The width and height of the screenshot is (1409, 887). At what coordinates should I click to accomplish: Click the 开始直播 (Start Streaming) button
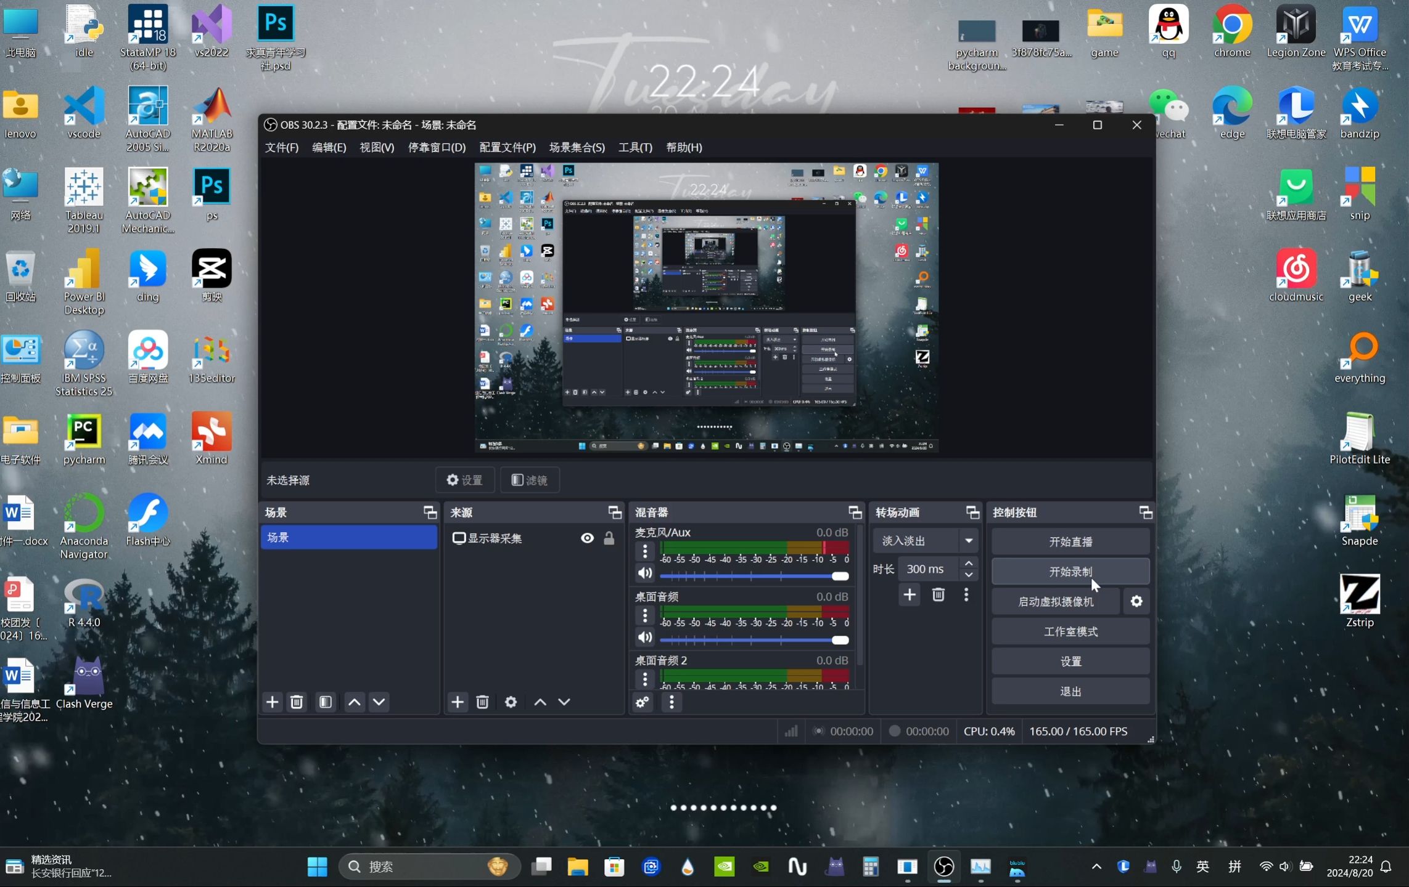[x=1069, y=541]
